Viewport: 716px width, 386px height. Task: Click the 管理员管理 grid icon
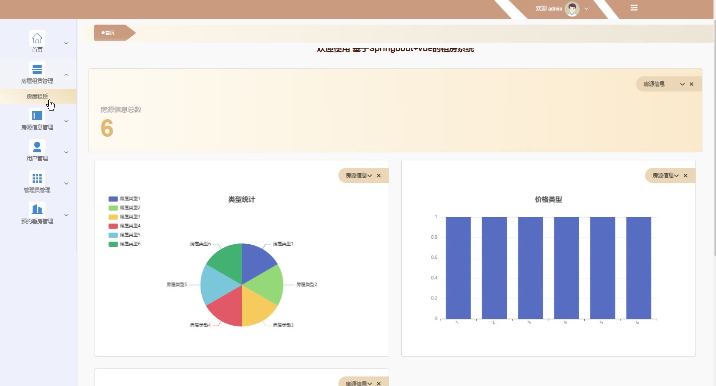pyautogui.click(x=37, y=178)
